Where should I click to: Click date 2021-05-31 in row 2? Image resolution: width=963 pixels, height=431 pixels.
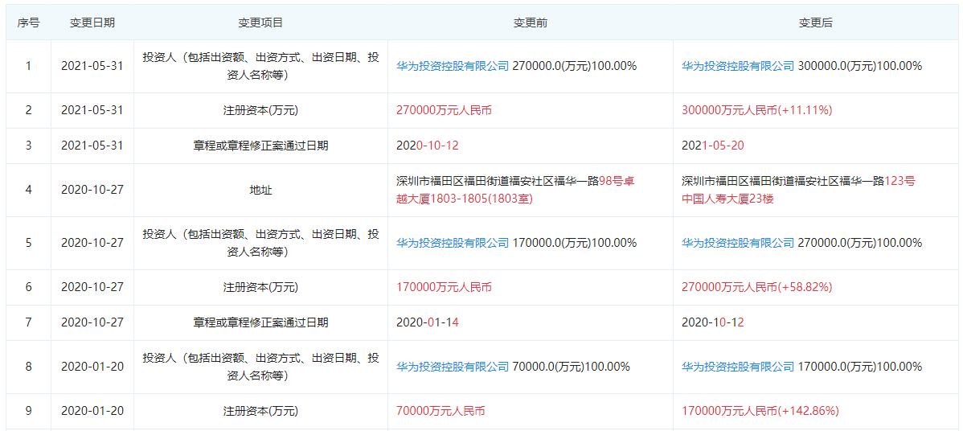(92, 110)
